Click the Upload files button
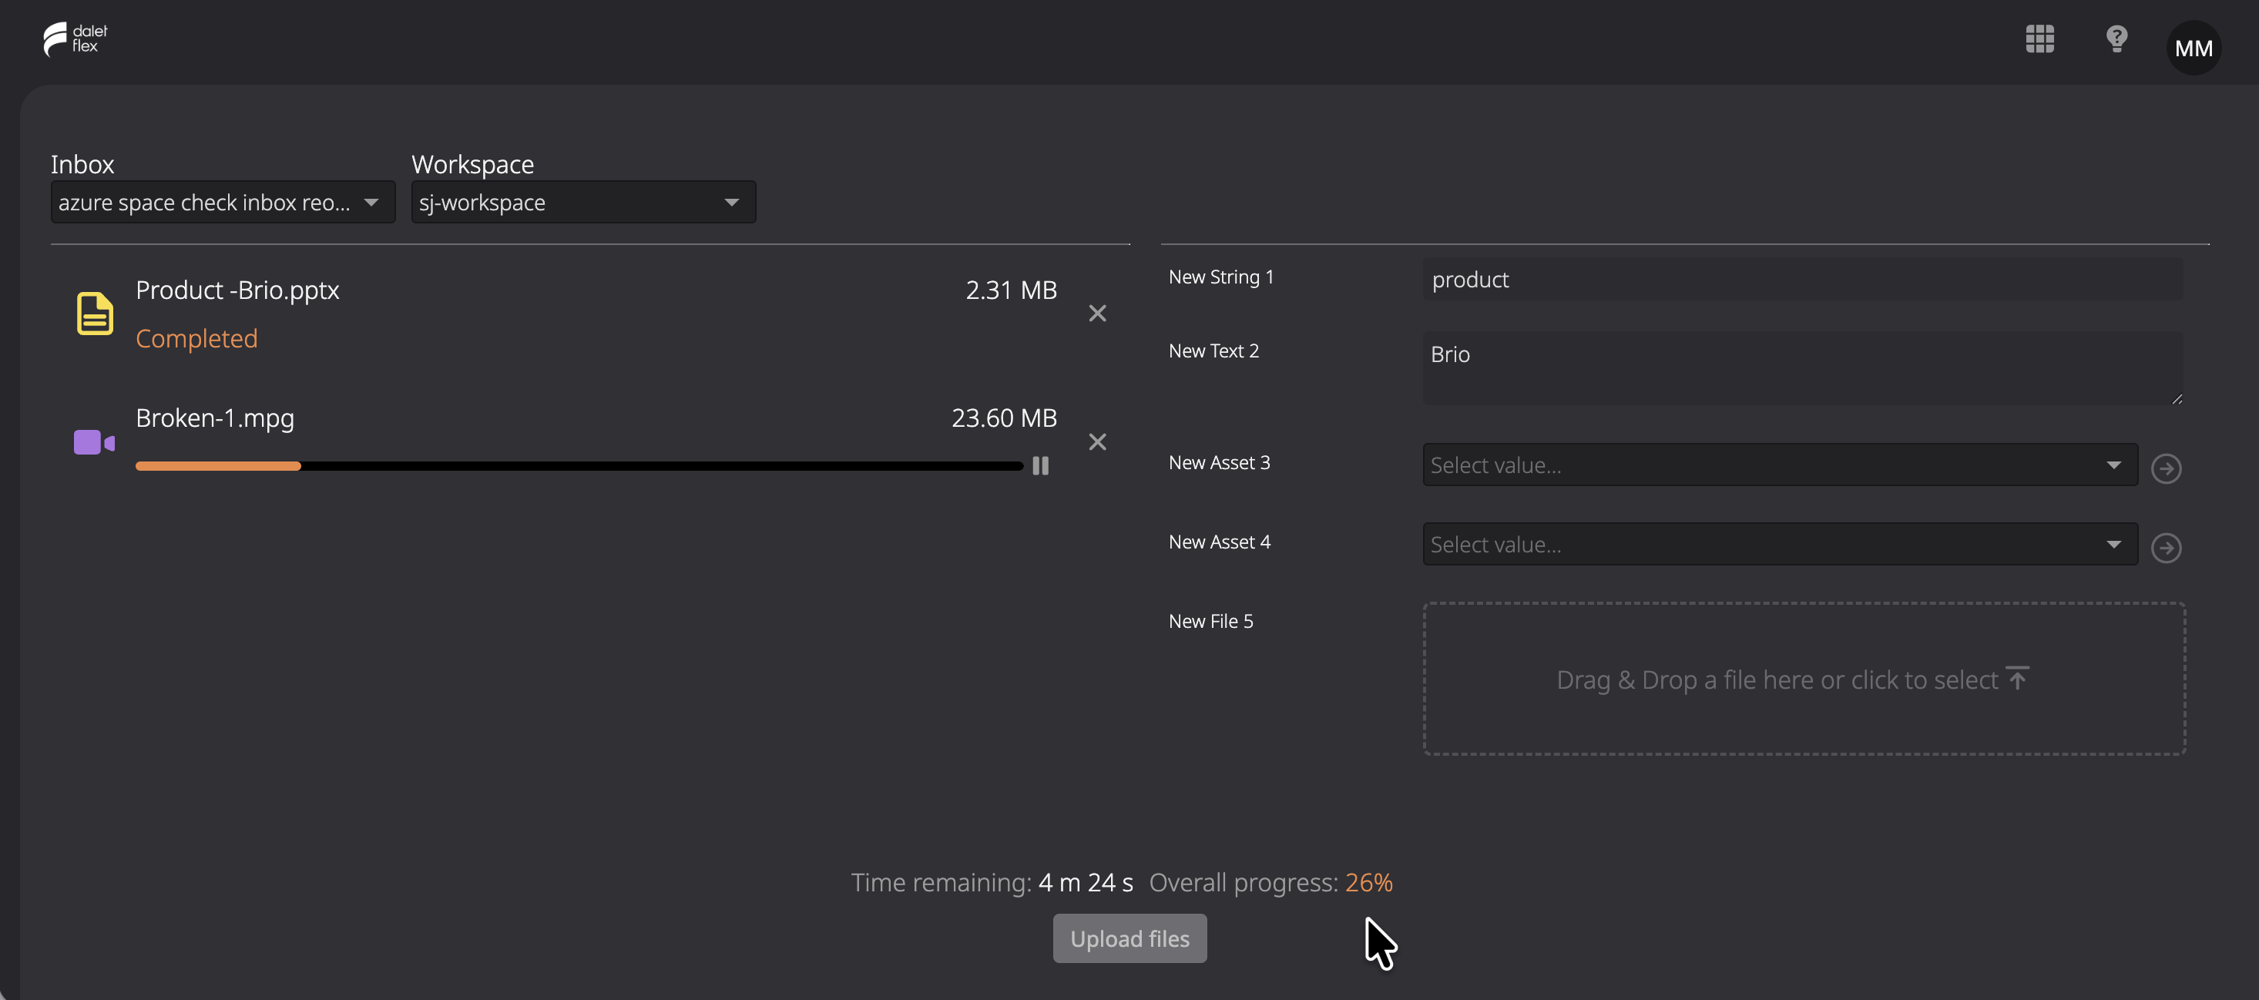 [x=1129, y=938]
